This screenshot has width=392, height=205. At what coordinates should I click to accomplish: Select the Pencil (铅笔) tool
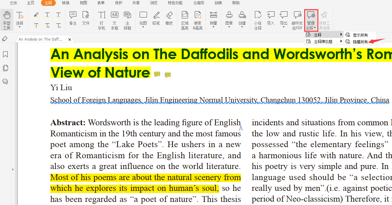click(x=156, y=18)
